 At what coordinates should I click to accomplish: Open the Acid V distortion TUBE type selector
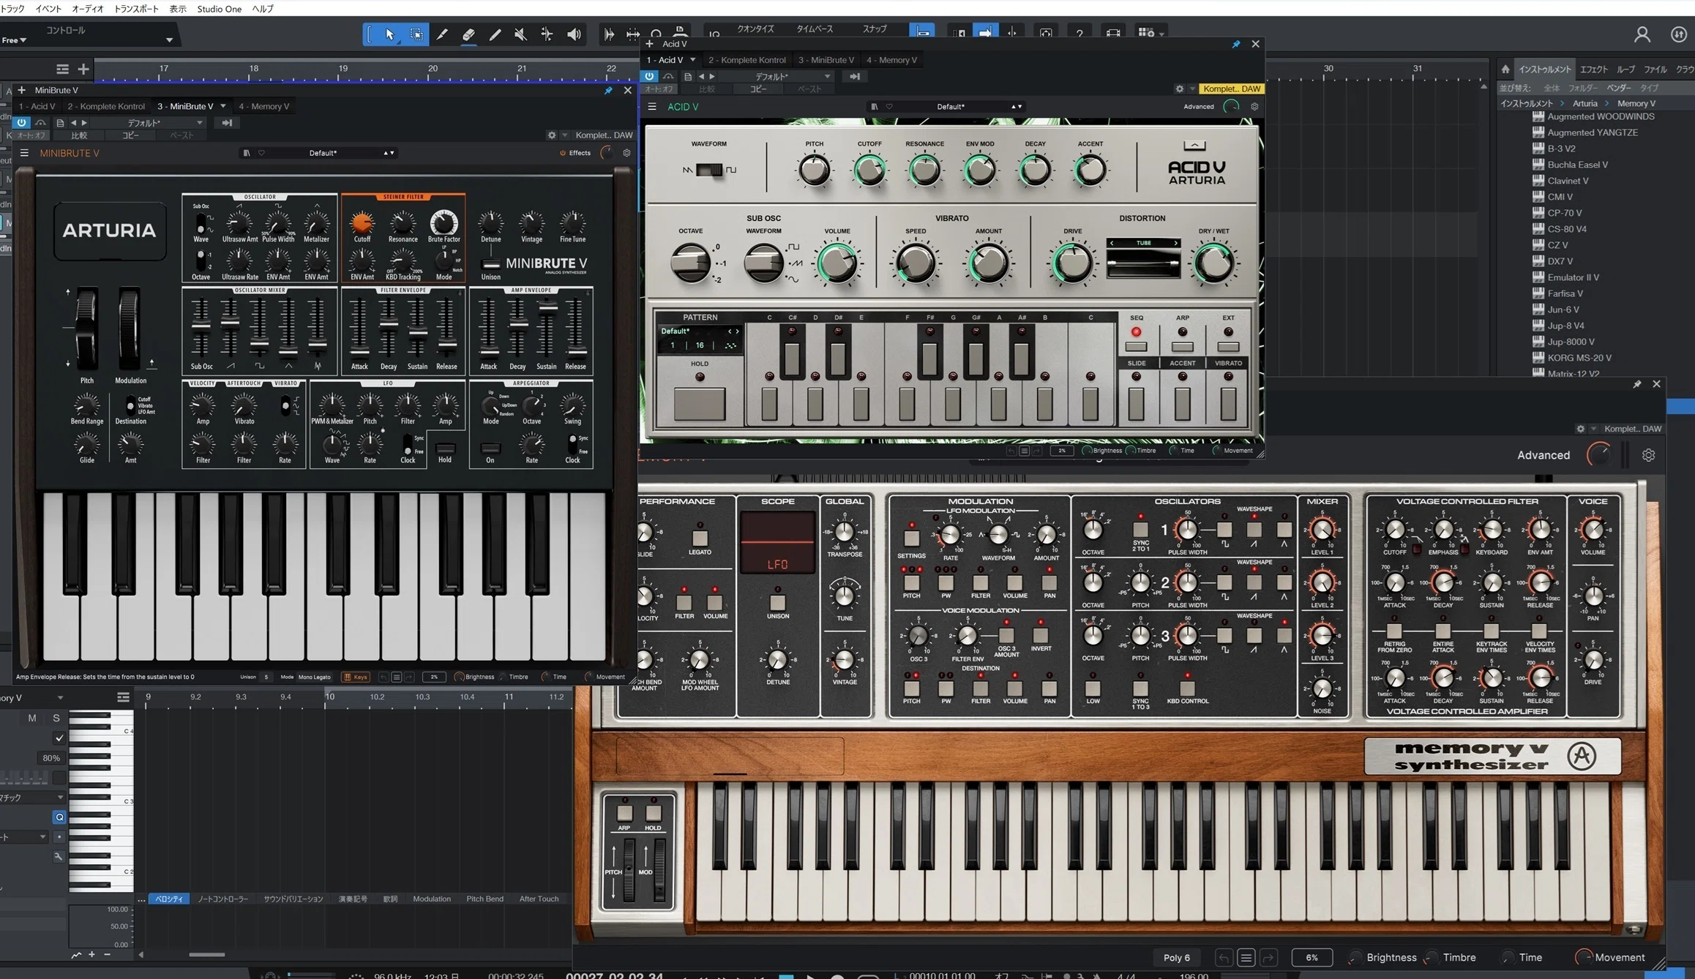[1143, 243]
